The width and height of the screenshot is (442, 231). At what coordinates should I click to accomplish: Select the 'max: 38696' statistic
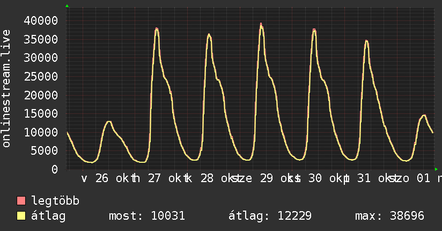coord(389,216)
